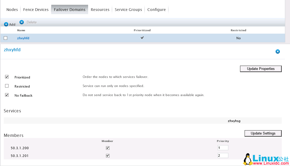Uncheck member 50.3.1.201
290x166 pixels.
point(108,156)
